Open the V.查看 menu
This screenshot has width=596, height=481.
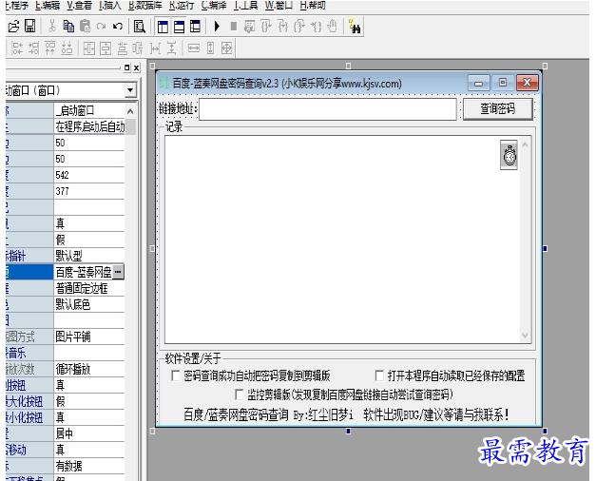coord(80,5)
